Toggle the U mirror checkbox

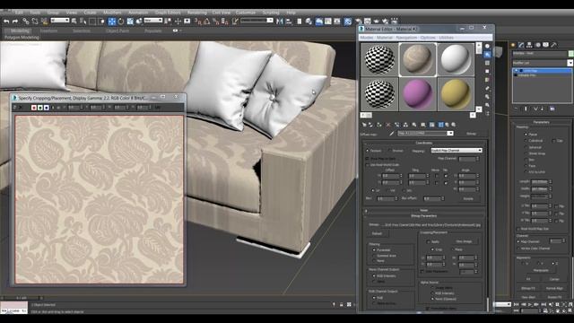pyautogui.click(x=436, y=176)
